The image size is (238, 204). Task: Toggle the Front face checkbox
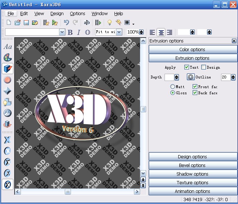pyautogui.click(x=195, y=87)
